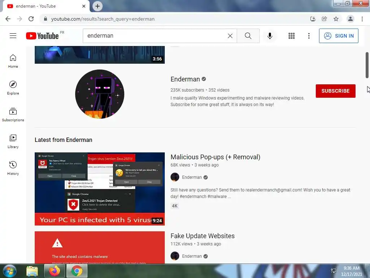The image size is (370, 278).
Task: Click the magnifier search button
Action: point(248,36)
